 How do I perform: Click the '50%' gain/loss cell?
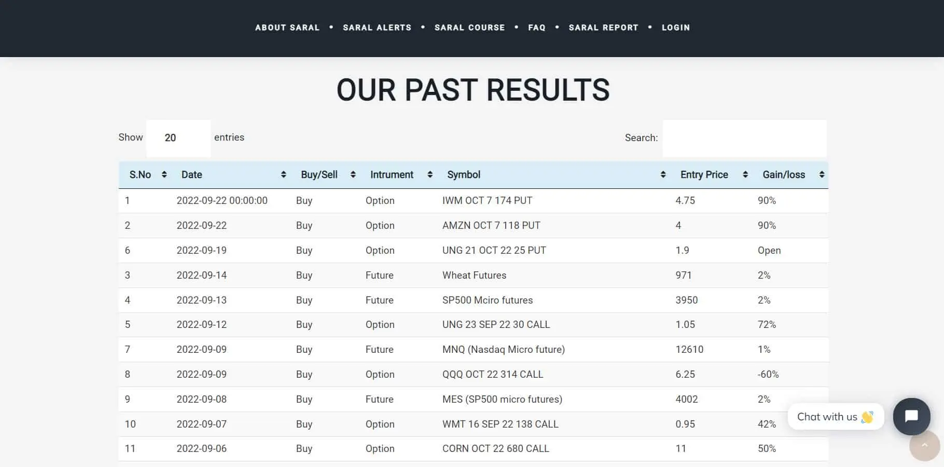click(x=767, y=449)
